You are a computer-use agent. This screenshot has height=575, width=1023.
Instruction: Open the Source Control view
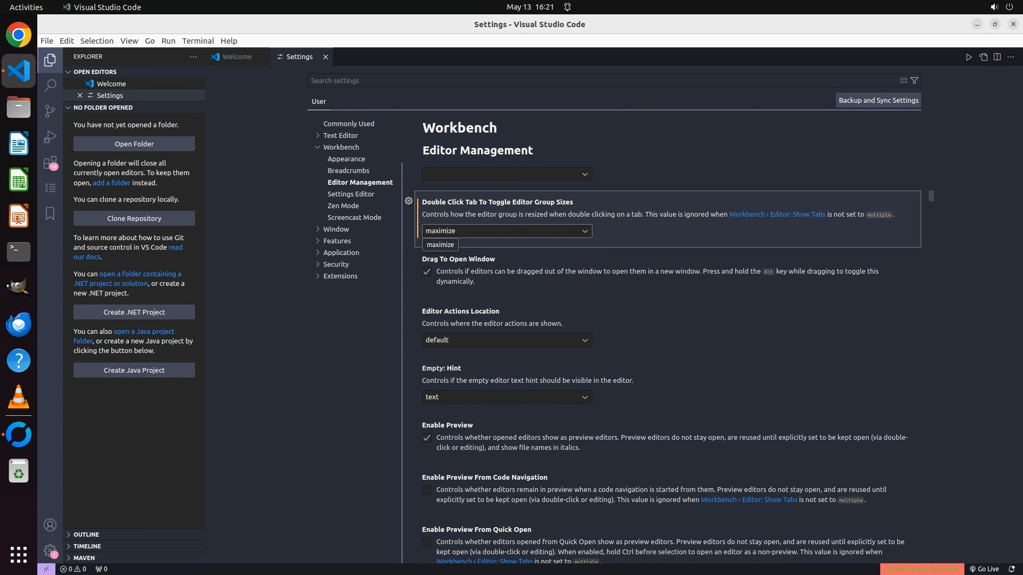tap(50, 111)
